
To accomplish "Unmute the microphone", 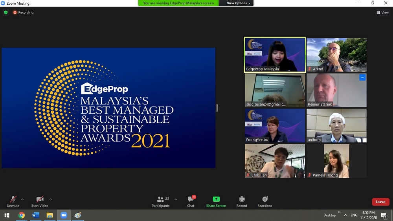I will point(13,201).
